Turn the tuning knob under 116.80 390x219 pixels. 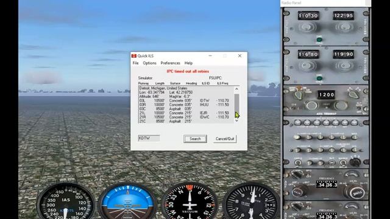pos(307,66)
